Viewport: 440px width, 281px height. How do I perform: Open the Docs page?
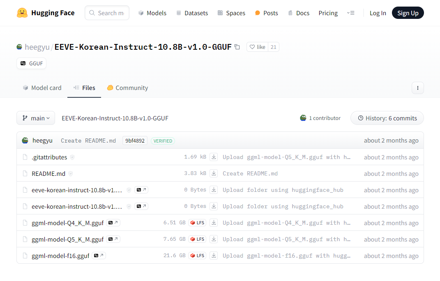click(299, 13)
